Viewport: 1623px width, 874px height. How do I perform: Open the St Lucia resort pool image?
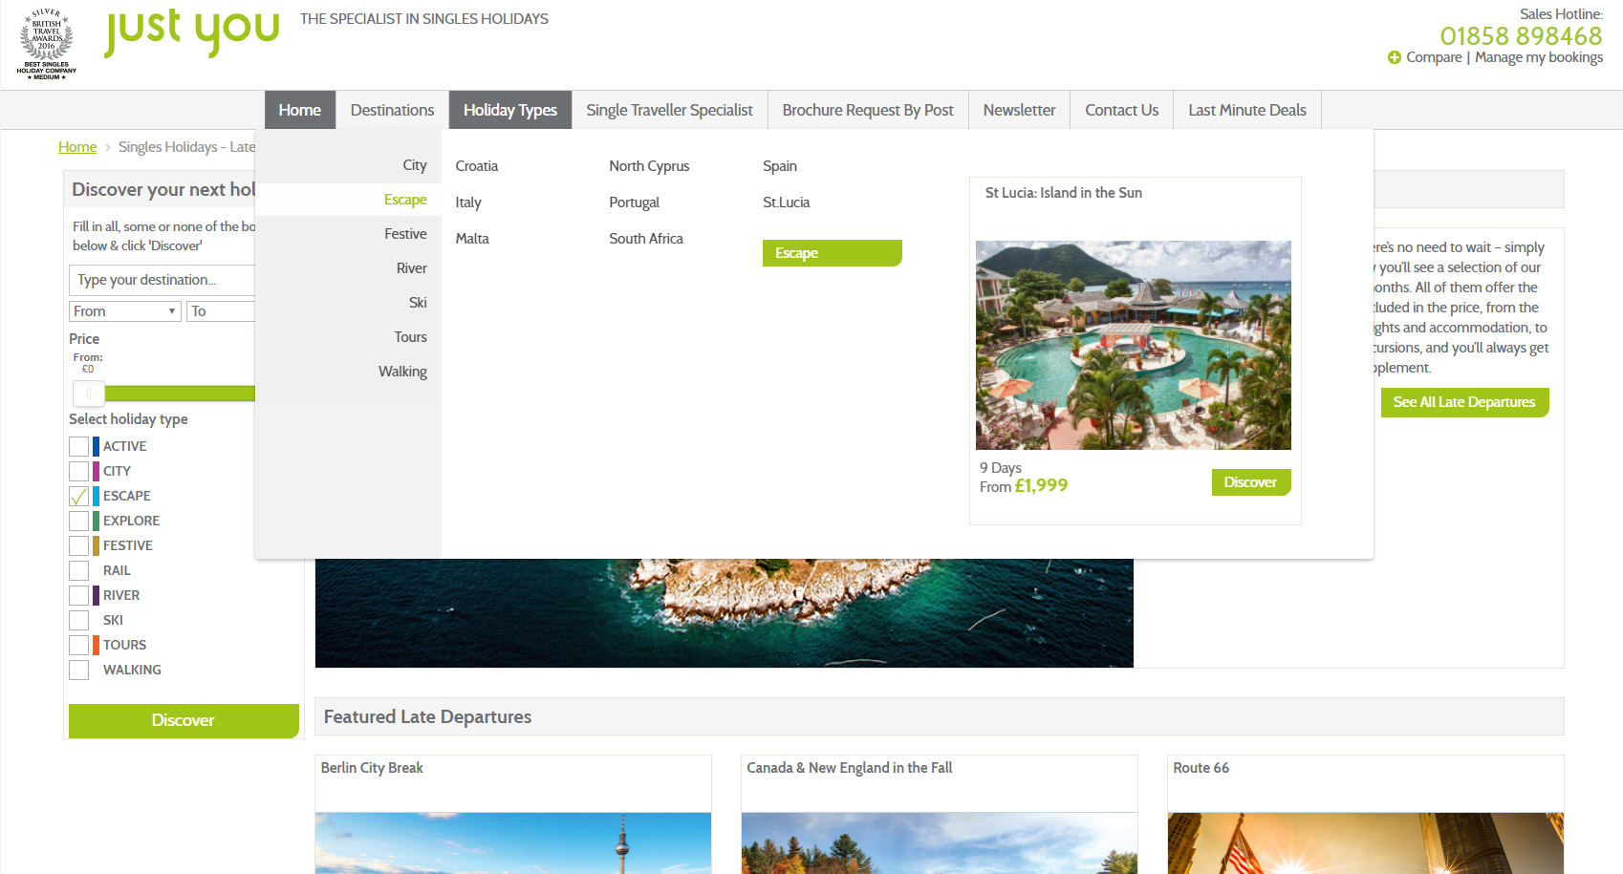tap(1133, 345)
